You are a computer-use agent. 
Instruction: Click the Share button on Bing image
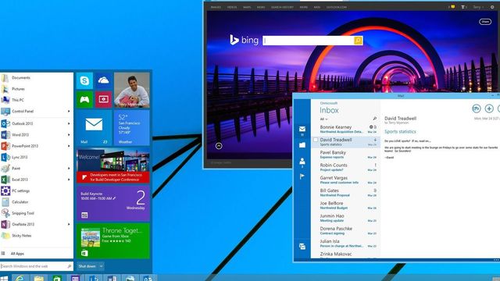coord(485,22)
